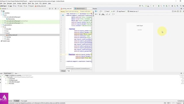Screen dimensions: 184x104
Task: Toggle Autoconnect magnet icon
Action: click(100, 14)
